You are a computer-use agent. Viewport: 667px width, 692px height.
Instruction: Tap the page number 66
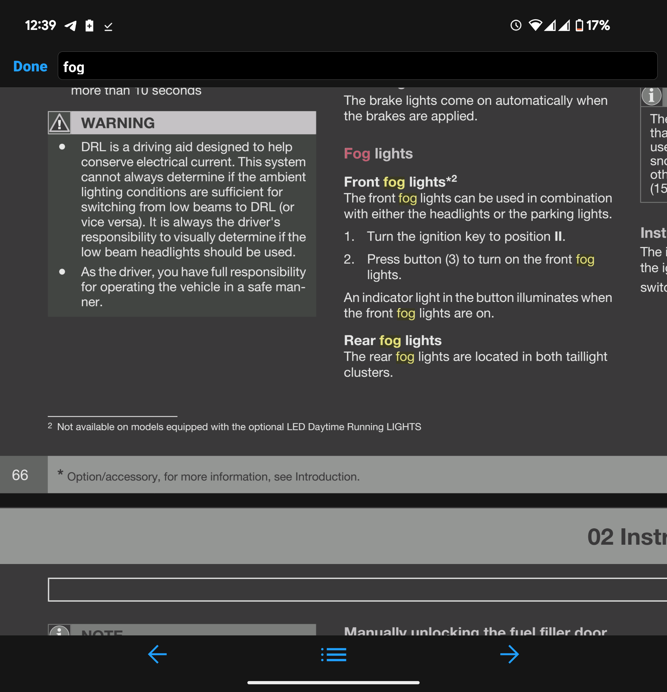20,475
